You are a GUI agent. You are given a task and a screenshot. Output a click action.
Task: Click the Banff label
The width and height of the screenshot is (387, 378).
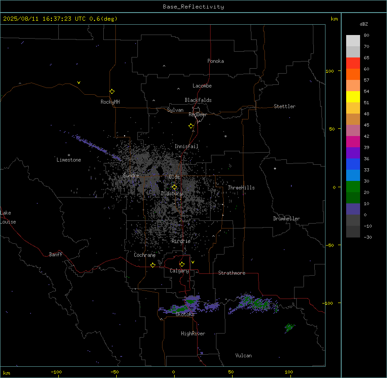[56, 255]
